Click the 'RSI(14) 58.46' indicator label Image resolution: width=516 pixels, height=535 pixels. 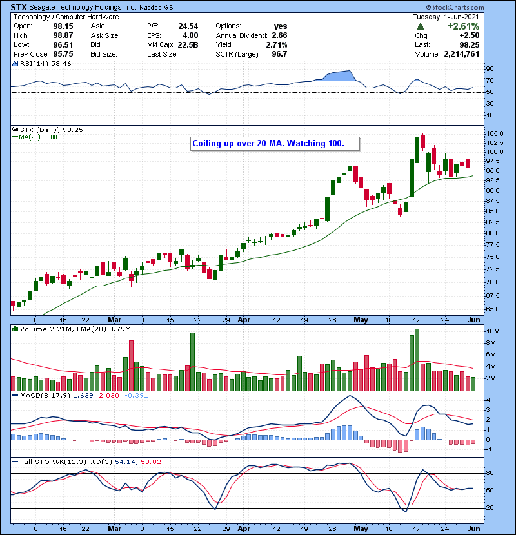pos(46,63)
